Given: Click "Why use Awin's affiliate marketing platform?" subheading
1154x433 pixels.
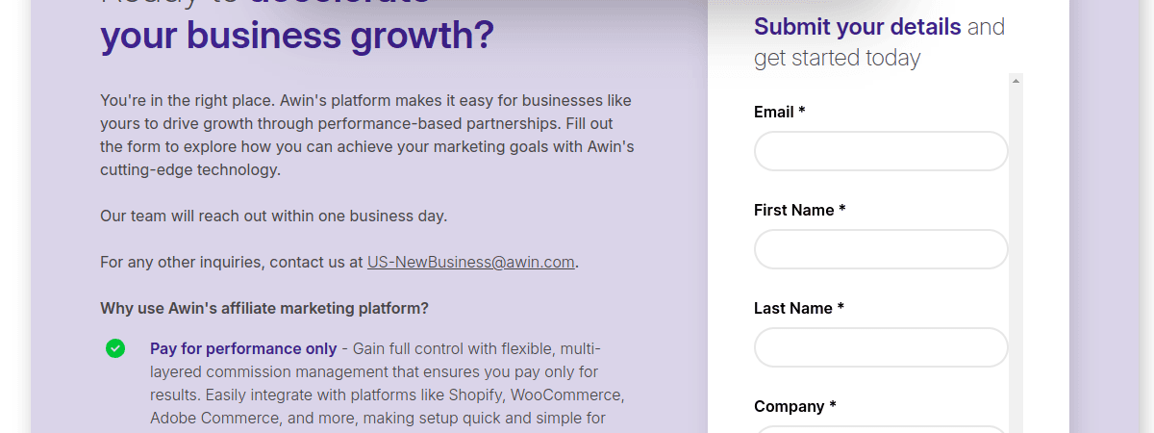Looking at the screenshot, I should pyautogui.click(x=264, y=309).
